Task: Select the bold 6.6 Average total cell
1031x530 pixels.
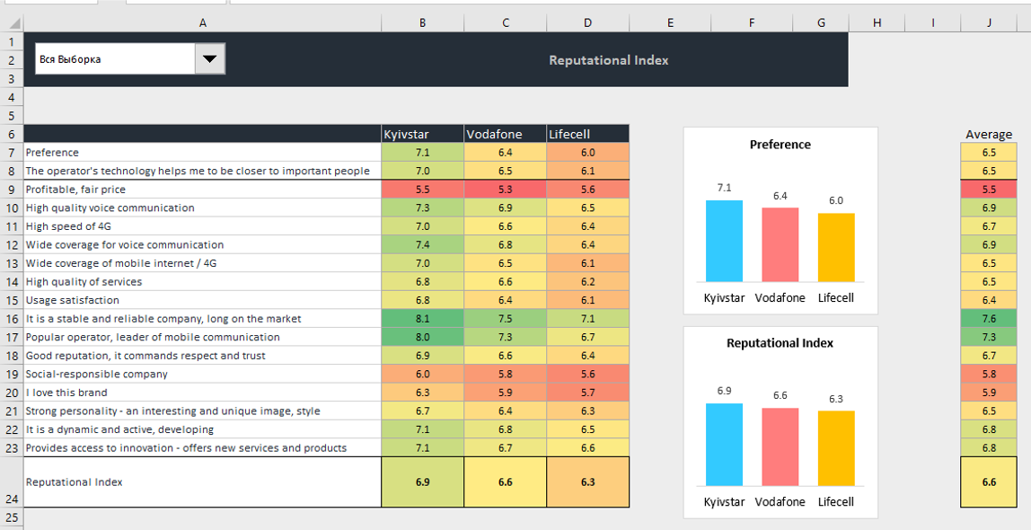Action: pyautogui.click(x=989, y=482)
